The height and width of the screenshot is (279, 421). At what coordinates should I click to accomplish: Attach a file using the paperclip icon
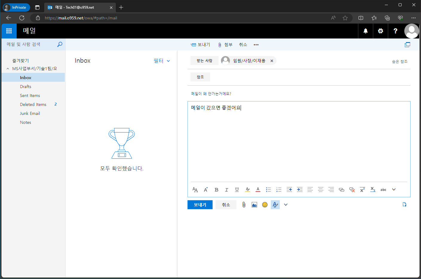click(244, 204)
